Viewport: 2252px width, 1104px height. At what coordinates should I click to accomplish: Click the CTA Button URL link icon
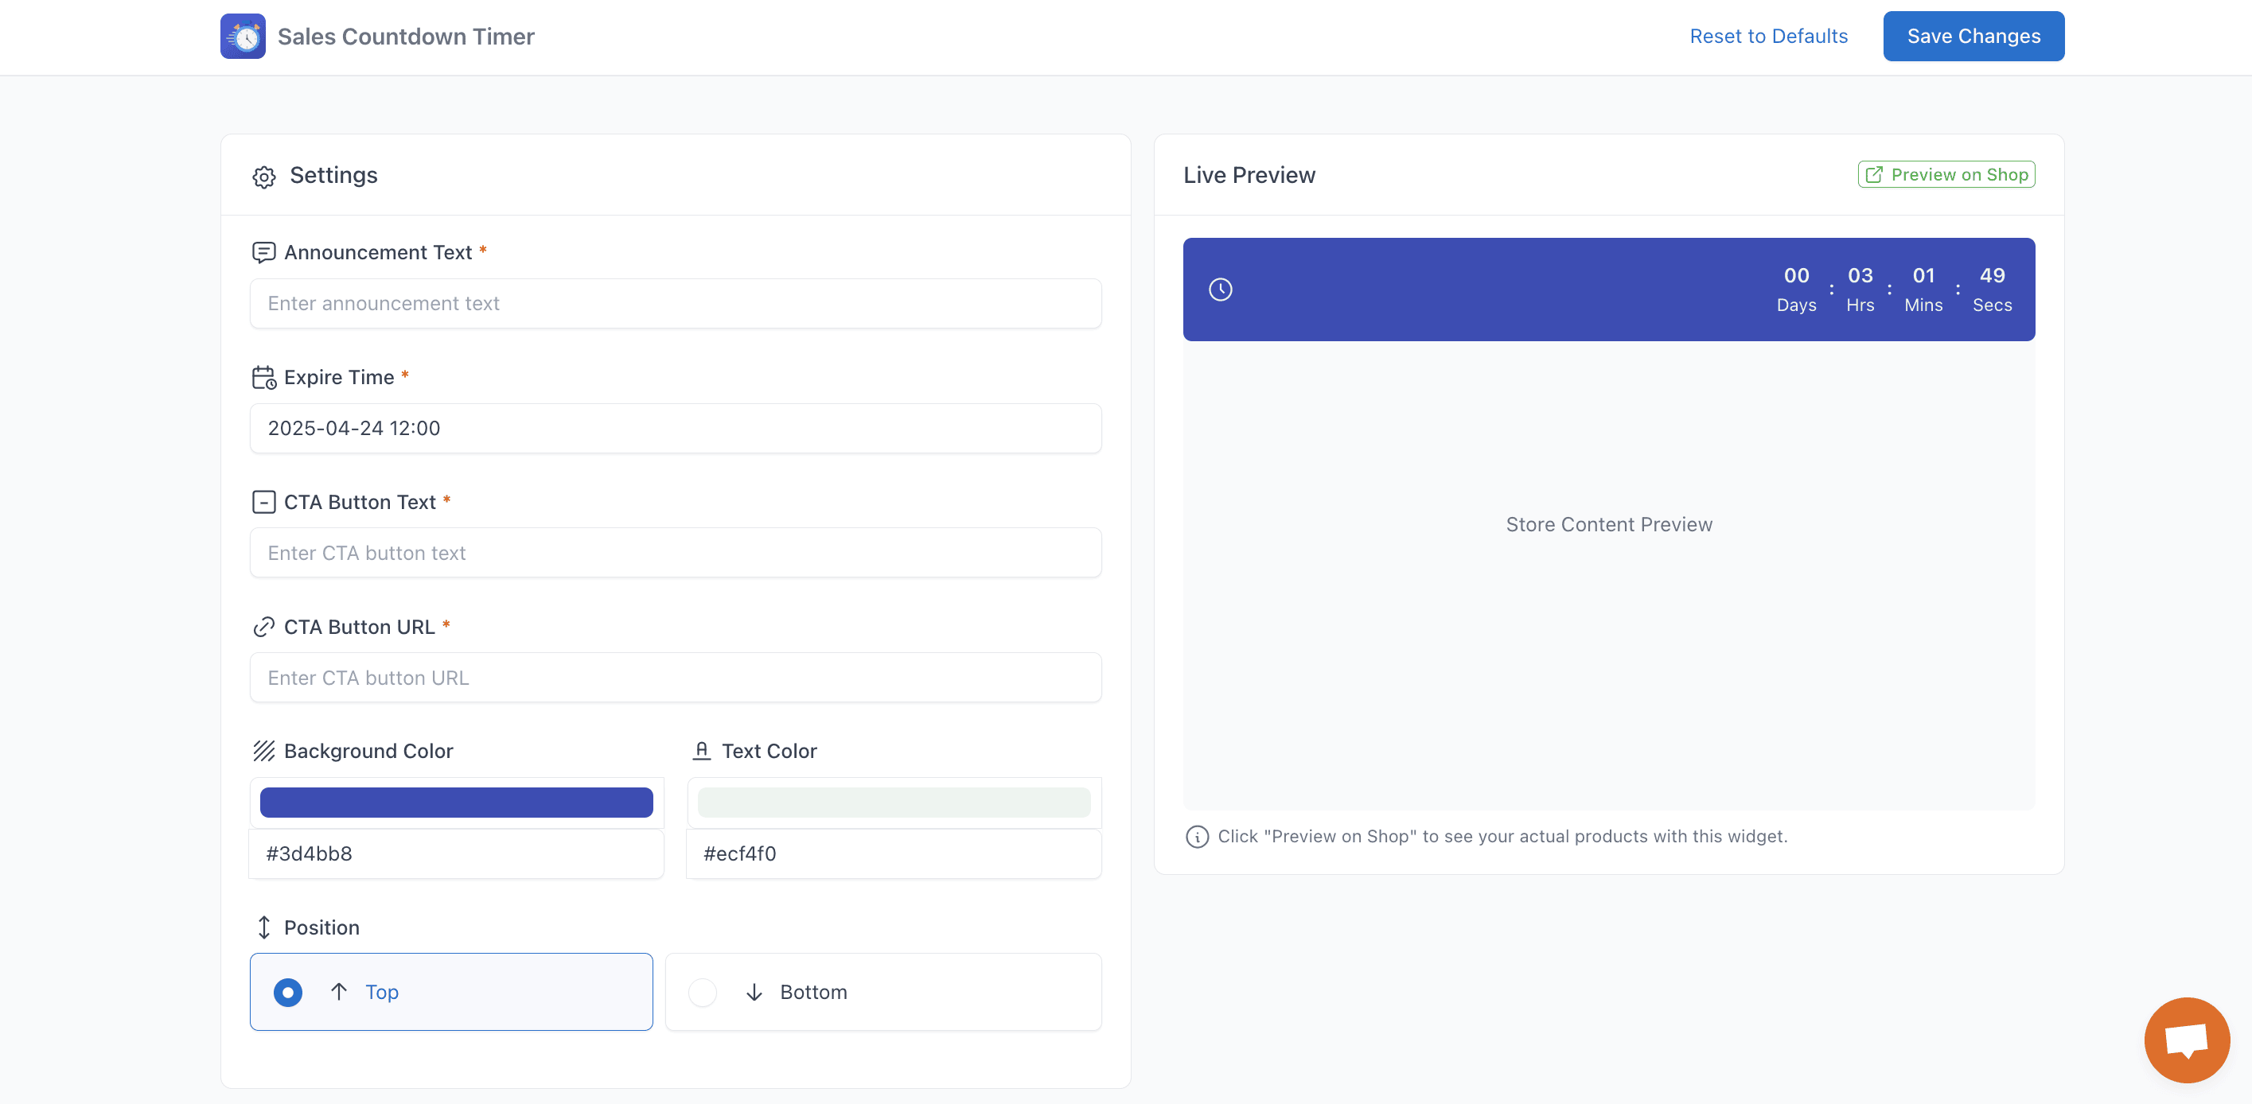click(263, 627)
